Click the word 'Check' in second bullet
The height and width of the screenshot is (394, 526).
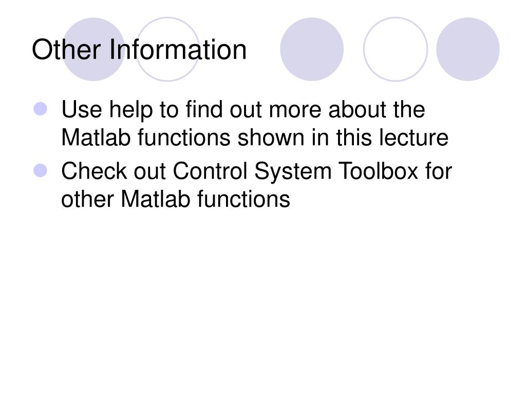click(95, 171)
